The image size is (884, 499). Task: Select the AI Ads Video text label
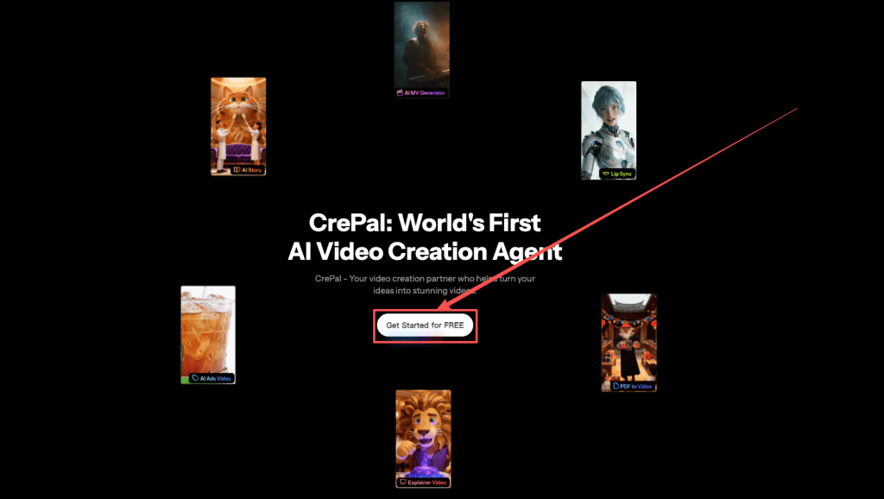click(x=216, y=378)
